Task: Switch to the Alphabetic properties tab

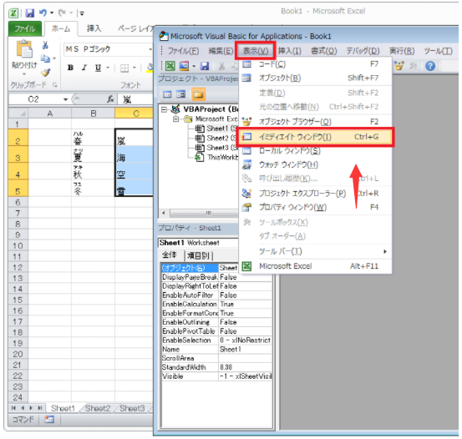Action: pyautogui.click(x=170, y=255)
